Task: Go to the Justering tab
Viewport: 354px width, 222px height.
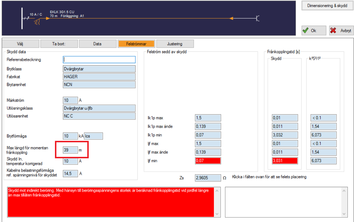Action: pyautogui.click(x=175, y=44)
